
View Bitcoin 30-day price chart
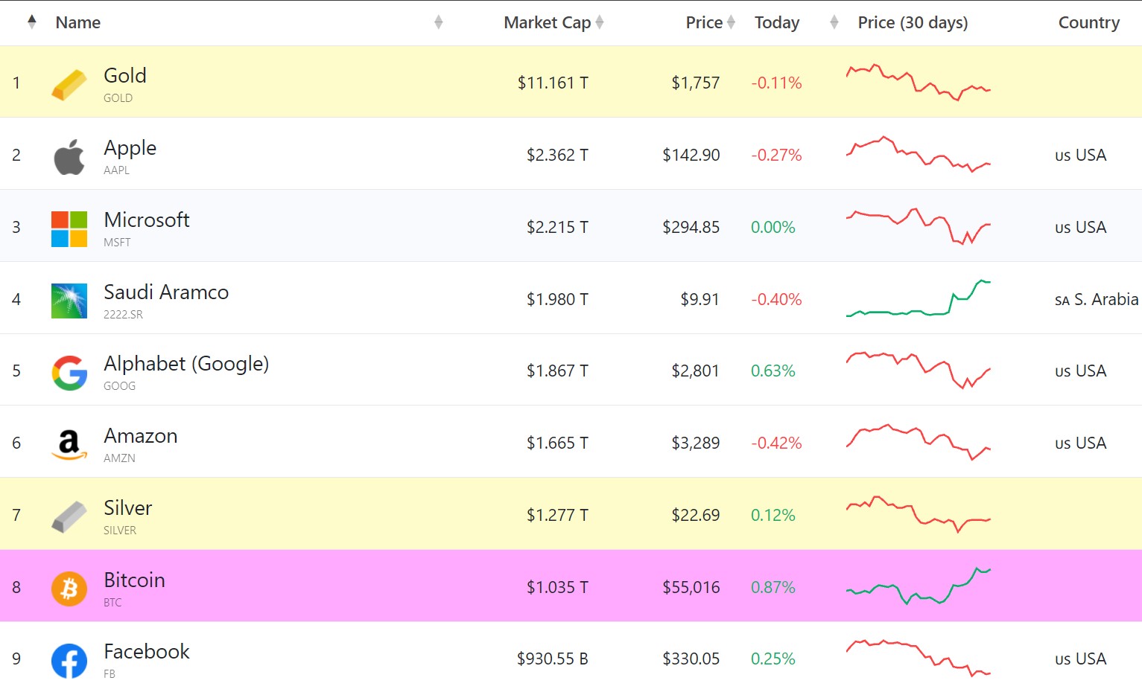[x=919, y=586]
